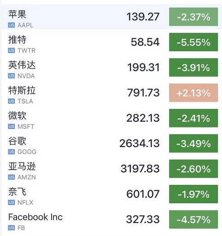222x236 pixels.
Task: Click the US market badge beside TSLA
Action: [11, 101]
